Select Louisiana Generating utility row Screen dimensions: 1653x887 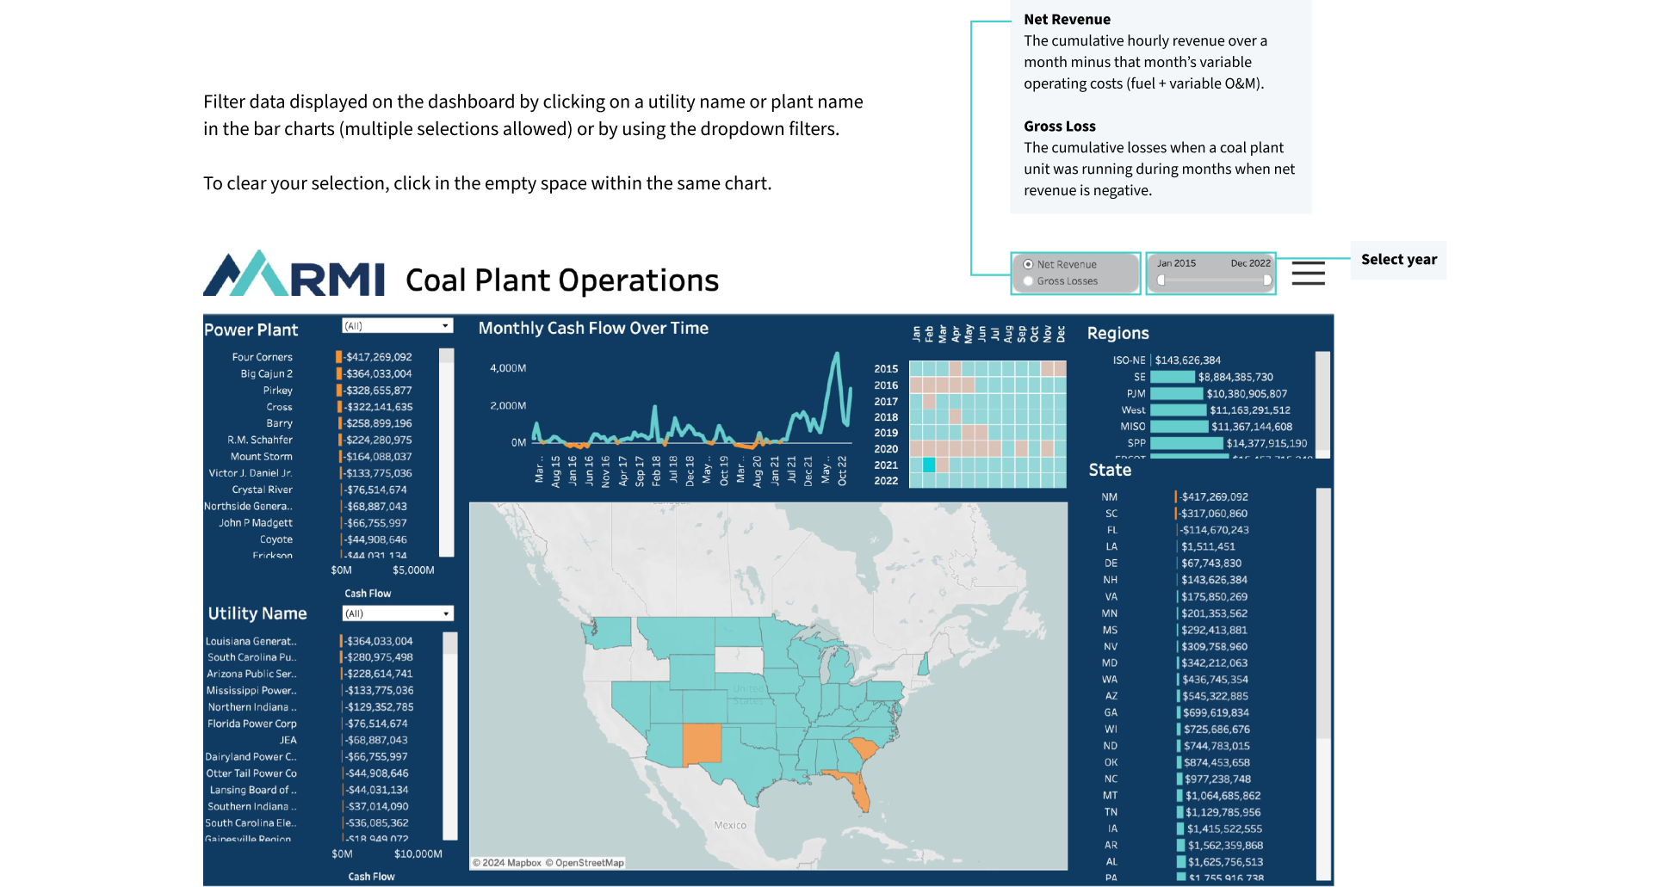pyautogui.click(x=251, y=642)
